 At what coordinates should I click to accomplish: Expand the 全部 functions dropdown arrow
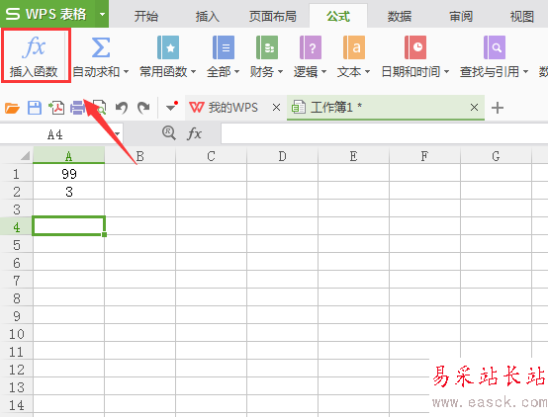pyautogui.click(x=236, y=72)
